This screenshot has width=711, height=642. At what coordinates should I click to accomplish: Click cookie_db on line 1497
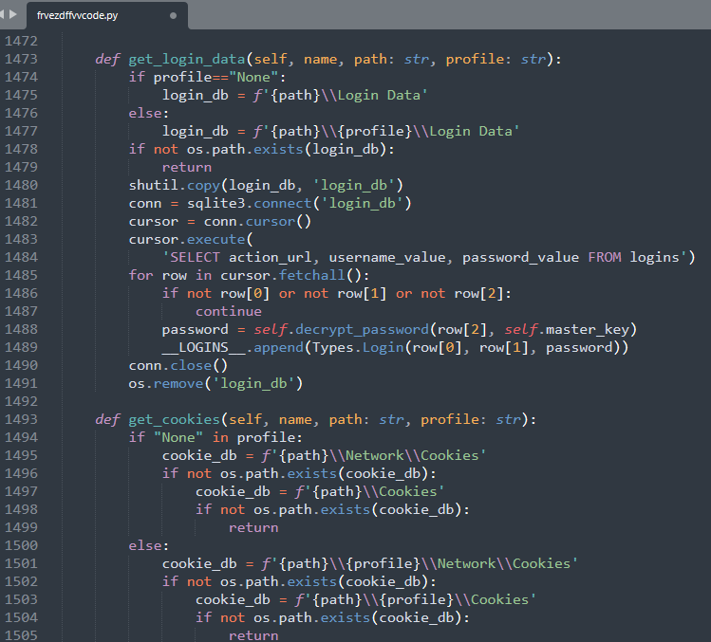pyautogui.click(x=233, y=492)
